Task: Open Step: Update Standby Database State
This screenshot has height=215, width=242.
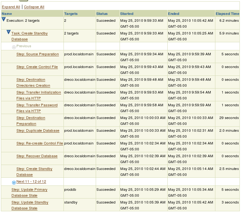Action: tap(30, 205)
